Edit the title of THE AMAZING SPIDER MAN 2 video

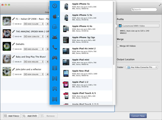point(14,32)
